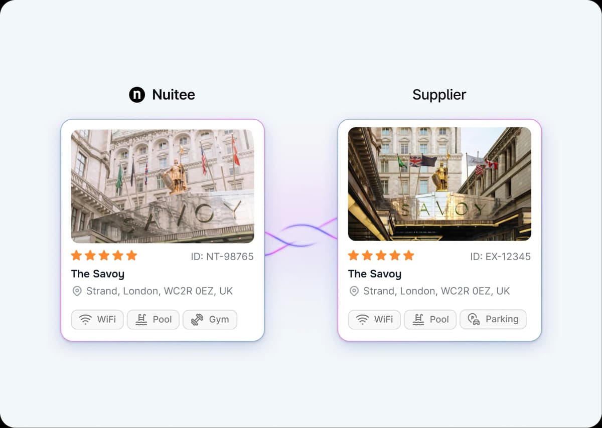Click the Gym dumbbell icon
The image size is (602, 428).
tap(197, 320)
